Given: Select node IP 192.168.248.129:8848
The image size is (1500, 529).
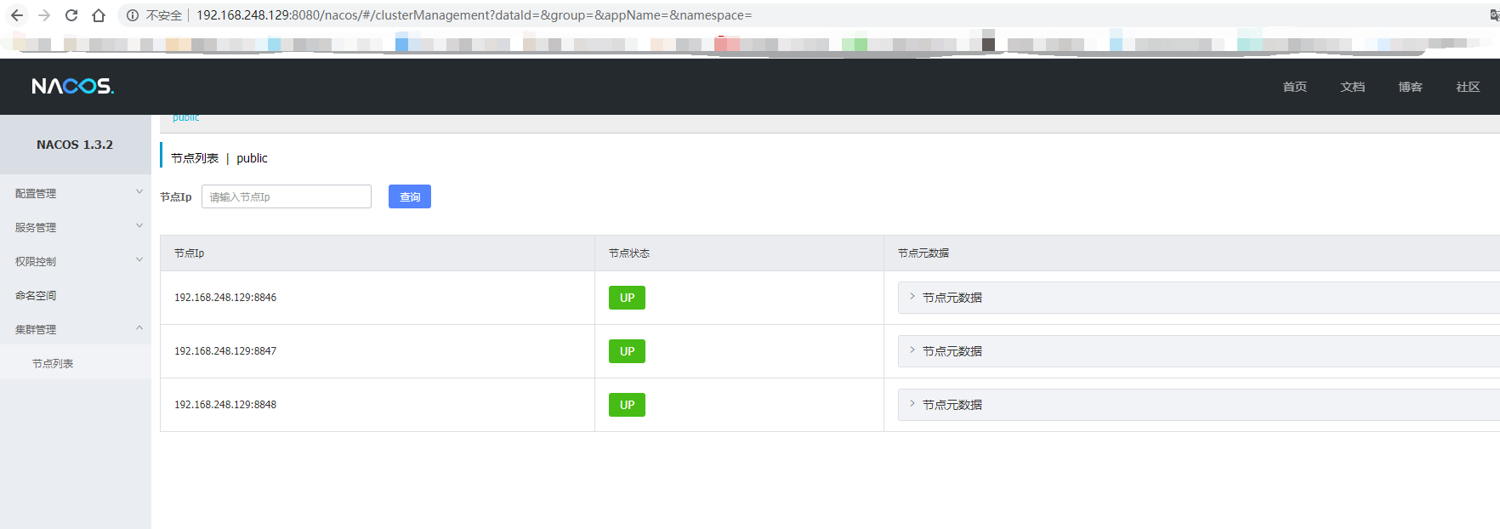Looking at the screenshot, I should point(225,405).
